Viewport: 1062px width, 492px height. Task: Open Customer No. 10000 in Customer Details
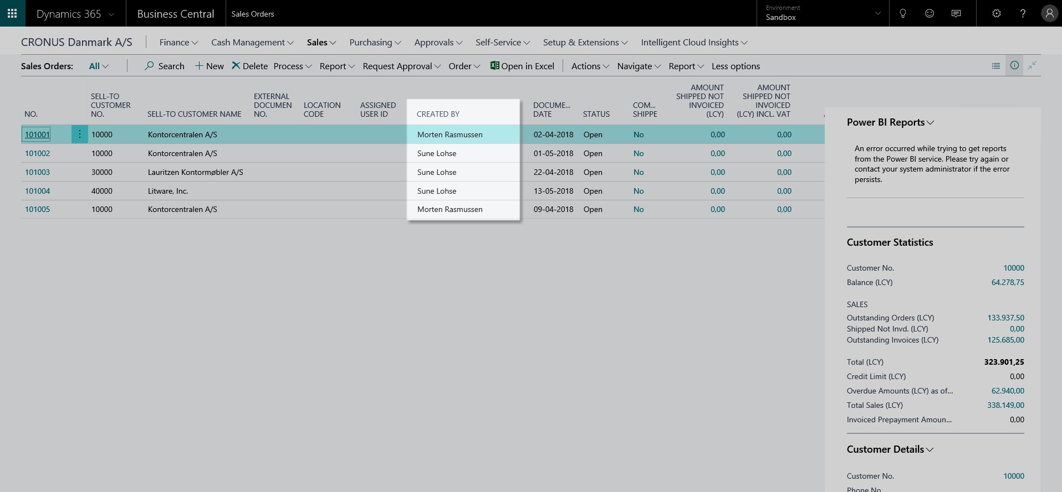pos(1014,476)
